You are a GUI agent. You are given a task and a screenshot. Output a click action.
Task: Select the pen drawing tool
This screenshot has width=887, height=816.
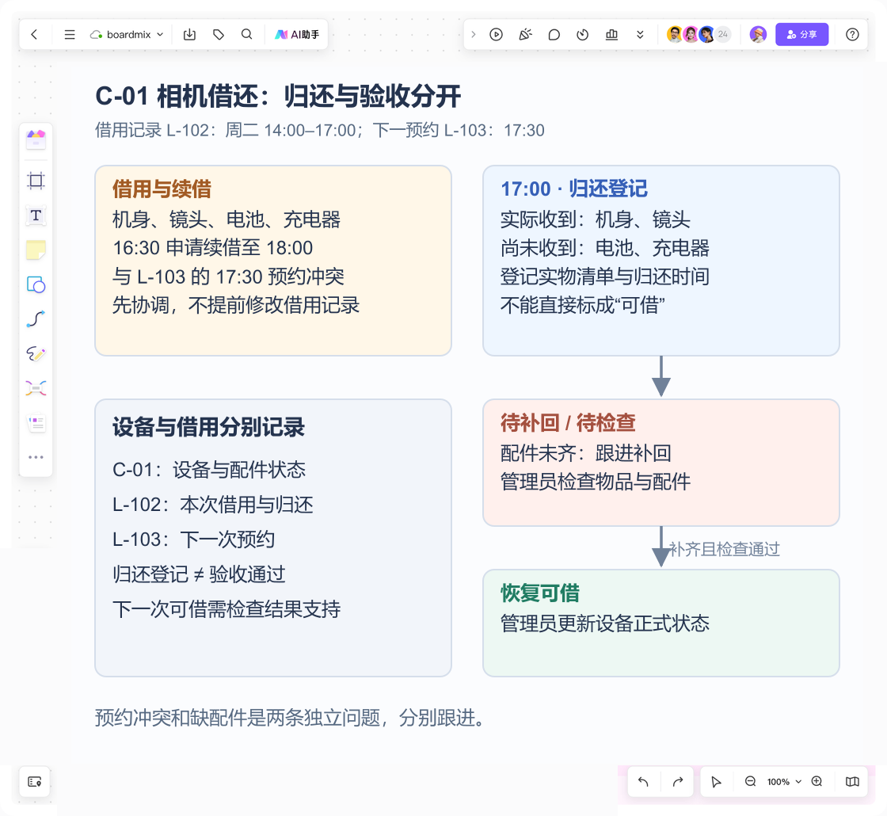(x=36, y=353)
